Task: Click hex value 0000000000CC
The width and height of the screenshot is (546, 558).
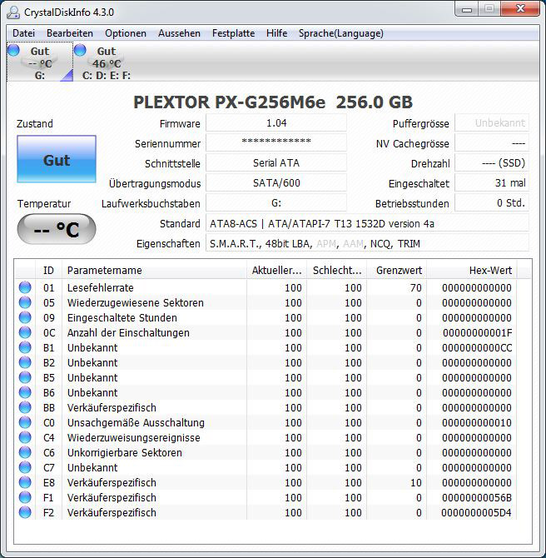Action: pos(477,347)
